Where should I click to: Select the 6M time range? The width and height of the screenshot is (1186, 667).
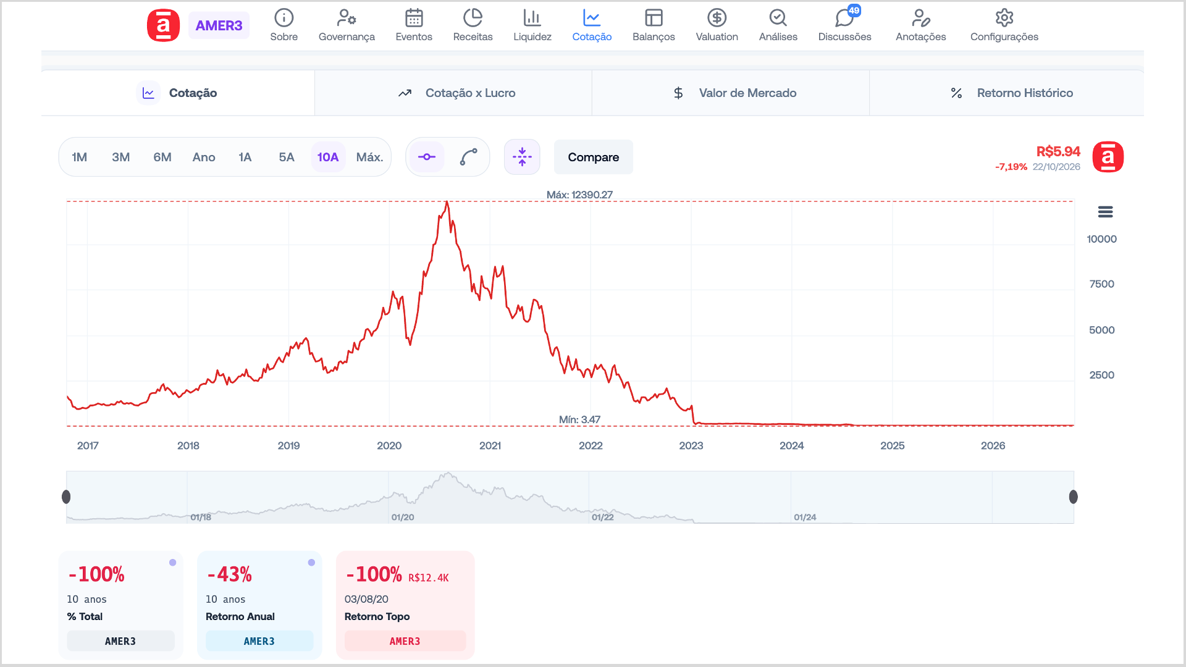point(162,157)
